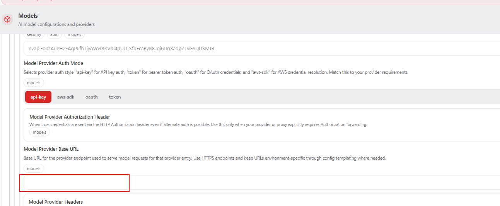Click 'AI model configurations and providers' subtitle

tap(56, 24)
